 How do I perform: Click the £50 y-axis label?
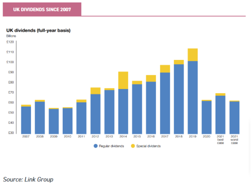coord(11,112)
